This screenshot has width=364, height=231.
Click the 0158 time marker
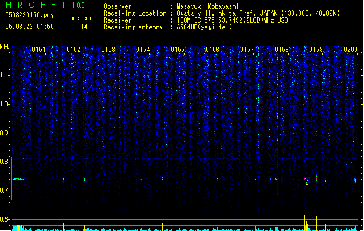tap(282, 50)
